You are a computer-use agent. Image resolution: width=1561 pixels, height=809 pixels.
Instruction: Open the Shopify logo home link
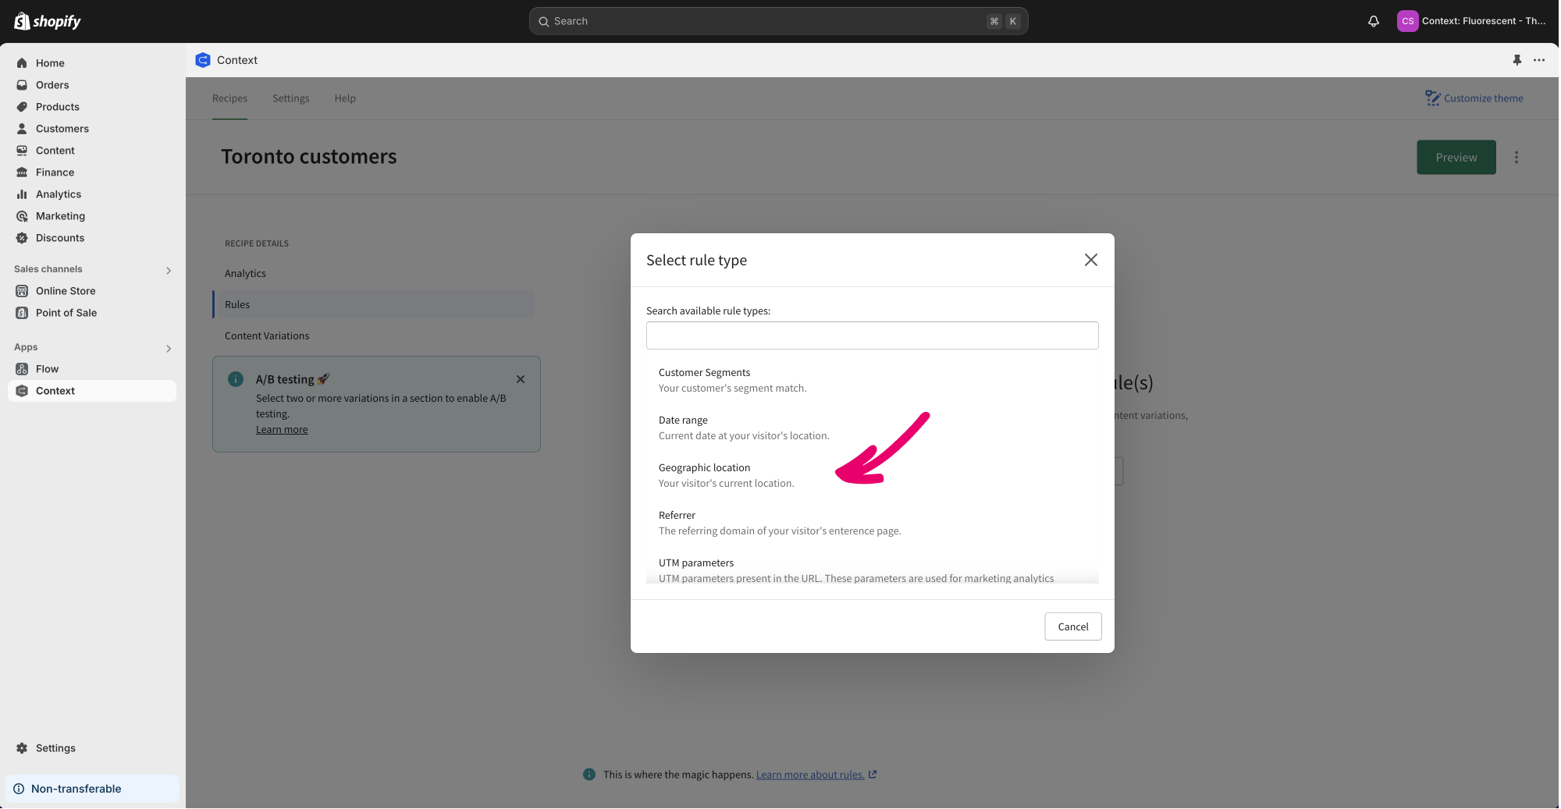click(x=48, y=21)
